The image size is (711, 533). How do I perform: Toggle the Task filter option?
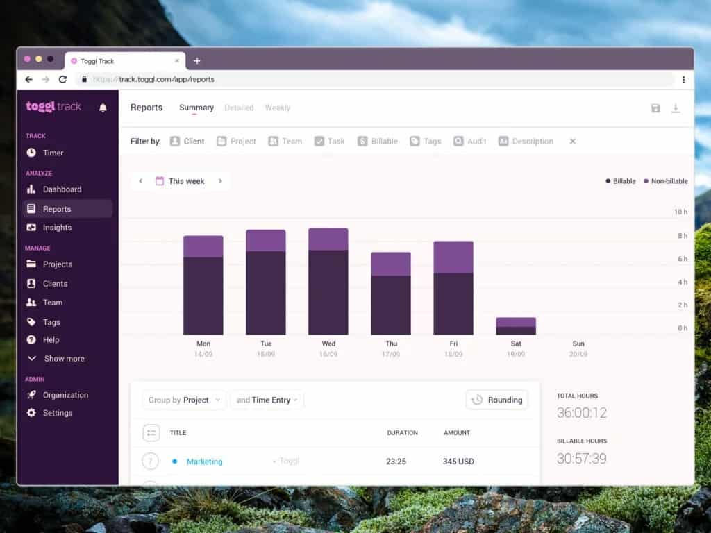(x=329, y=142)
